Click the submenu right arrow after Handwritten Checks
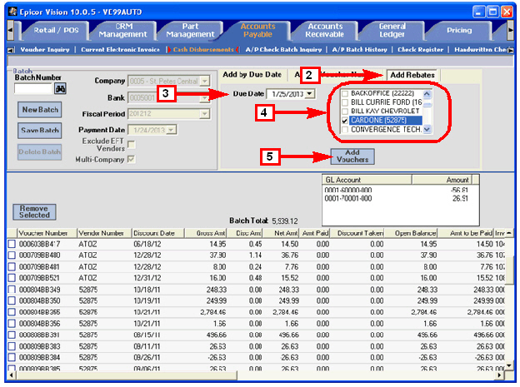The height and width of the screenshot is (387, 520). point(510,50)
